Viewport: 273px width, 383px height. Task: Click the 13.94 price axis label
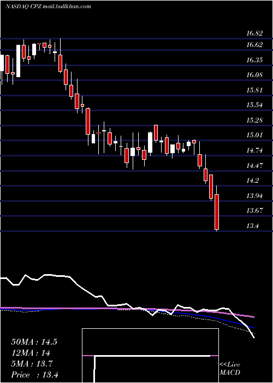(254, 196)
